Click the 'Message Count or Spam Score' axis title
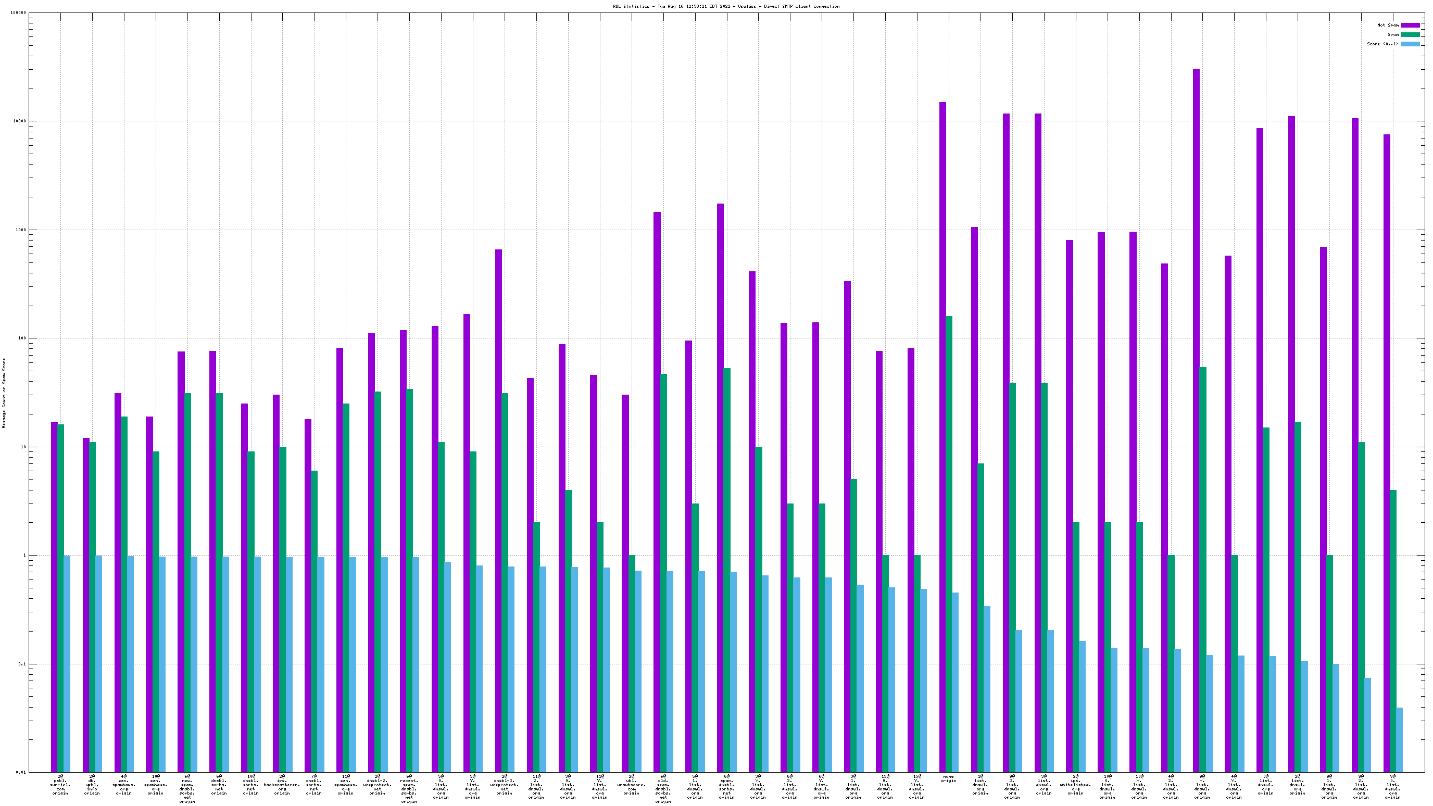1433x806 pixels. click(4, 393)
